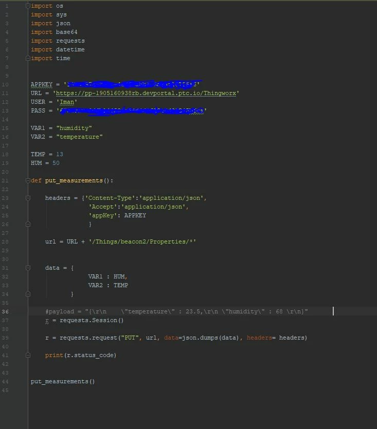
Task: Click the commented #payload line
Action: coord(176,312)
